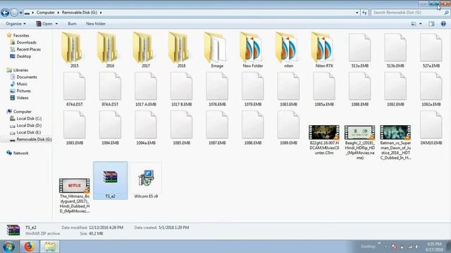The image size is (451, 253).
Task: Open the change view options arrow
Action: point(421,24)
